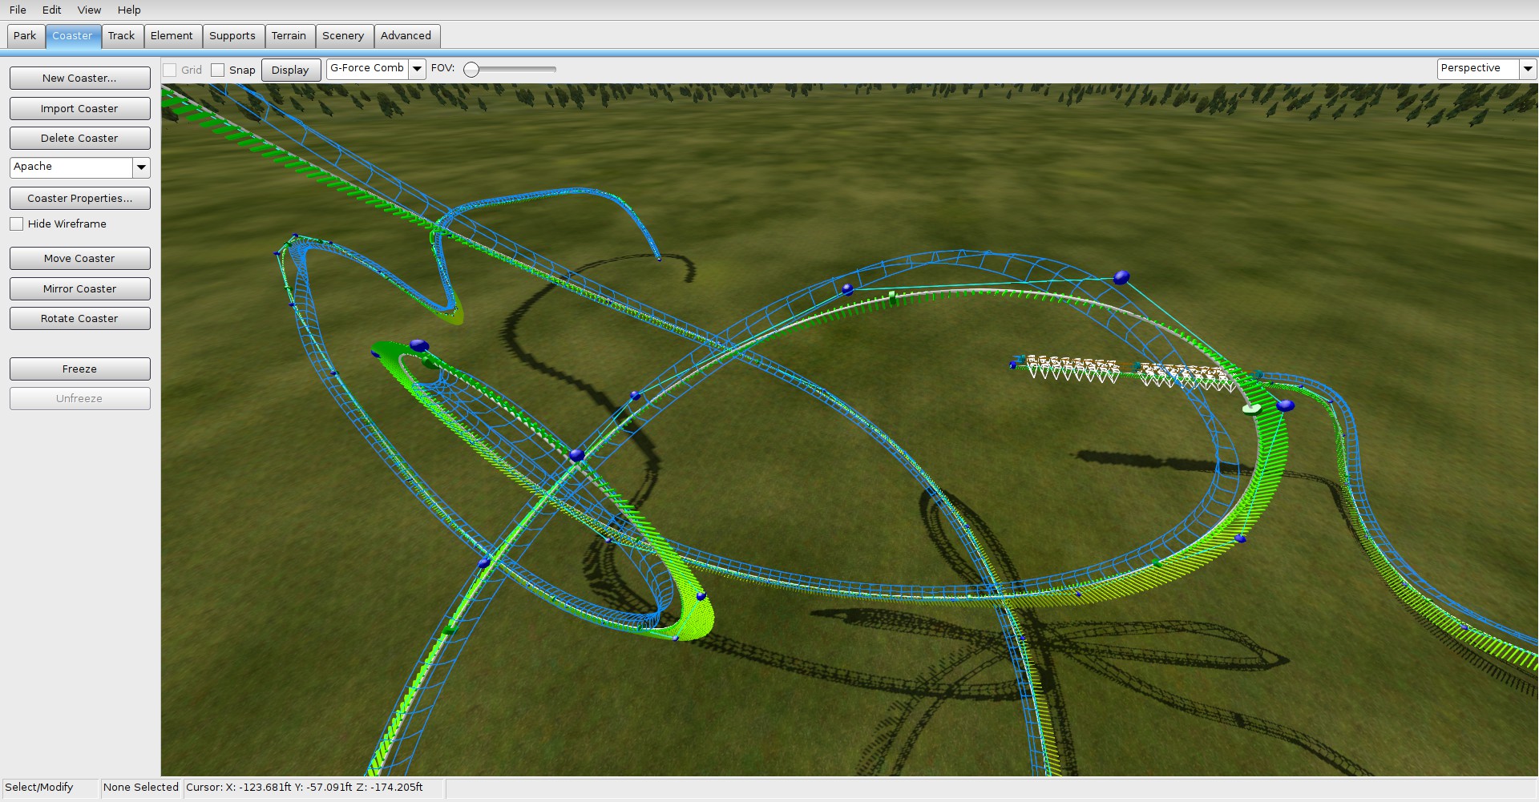Open the Help menu
The image size is (1539, 802).
click(x=129, y=10)
